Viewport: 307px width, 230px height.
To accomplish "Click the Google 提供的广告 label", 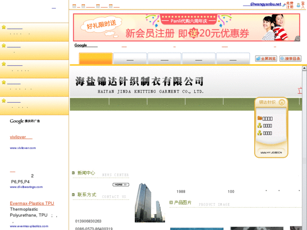I will 25,121.
